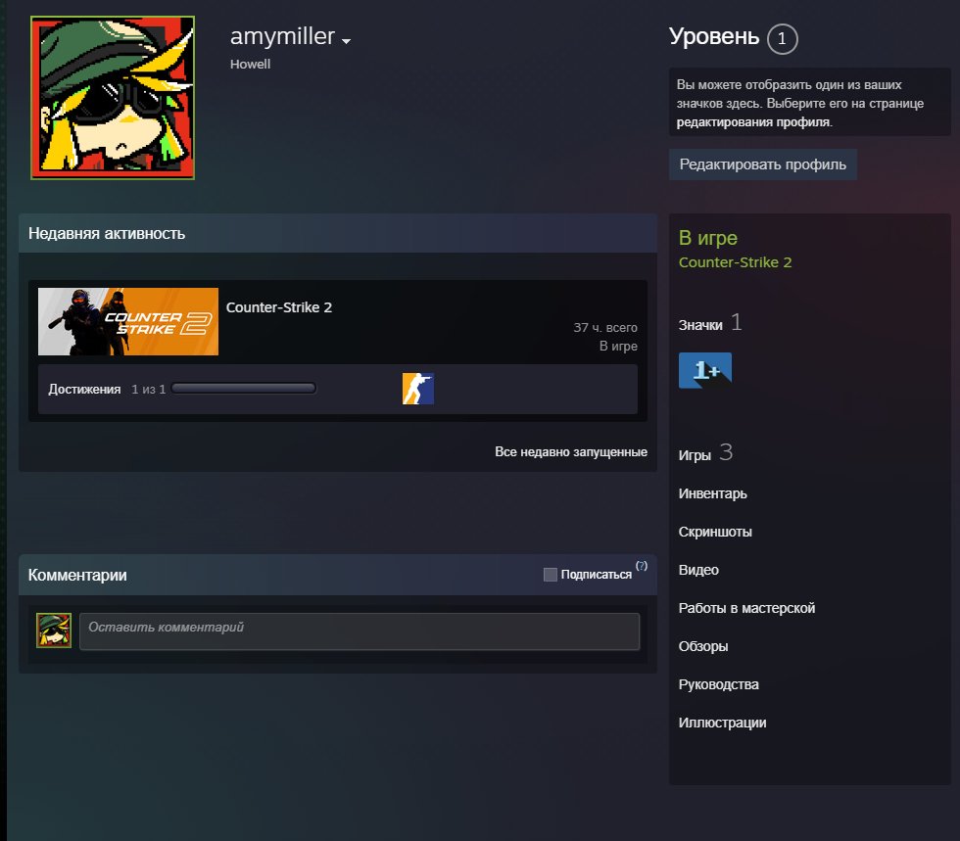
Task: Open the amymiller username dropdown arrow
Action: pyautogui.click(x=346, y=41)
